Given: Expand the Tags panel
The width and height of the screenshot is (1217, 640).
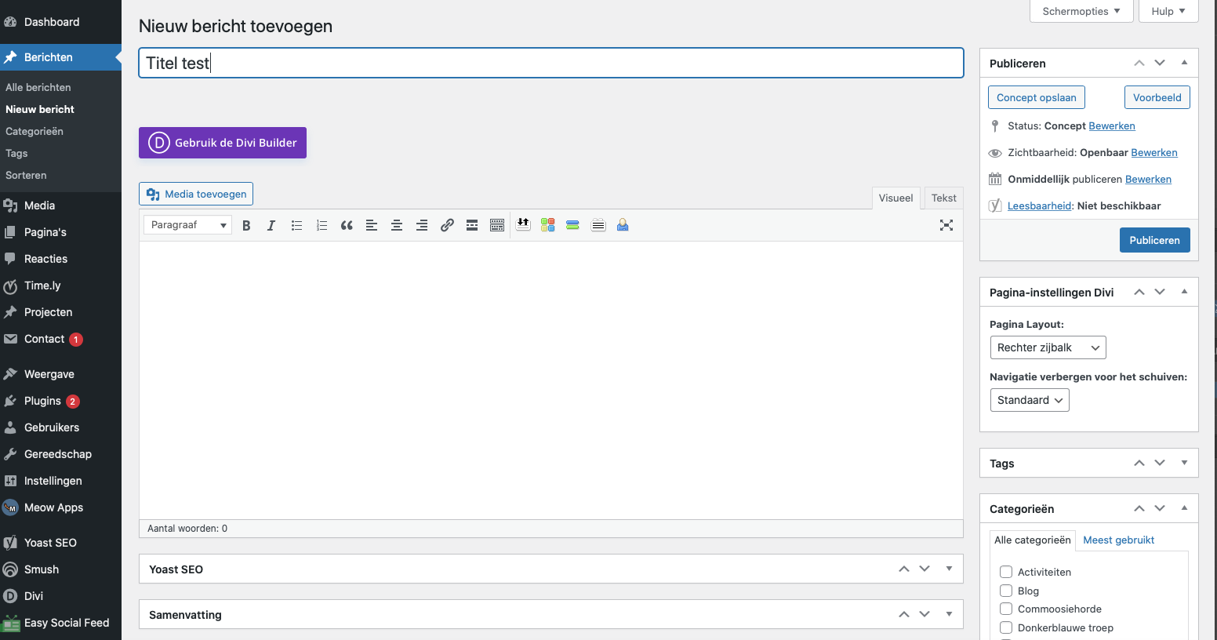Looking at the screenshot, I should (1184, 463).
